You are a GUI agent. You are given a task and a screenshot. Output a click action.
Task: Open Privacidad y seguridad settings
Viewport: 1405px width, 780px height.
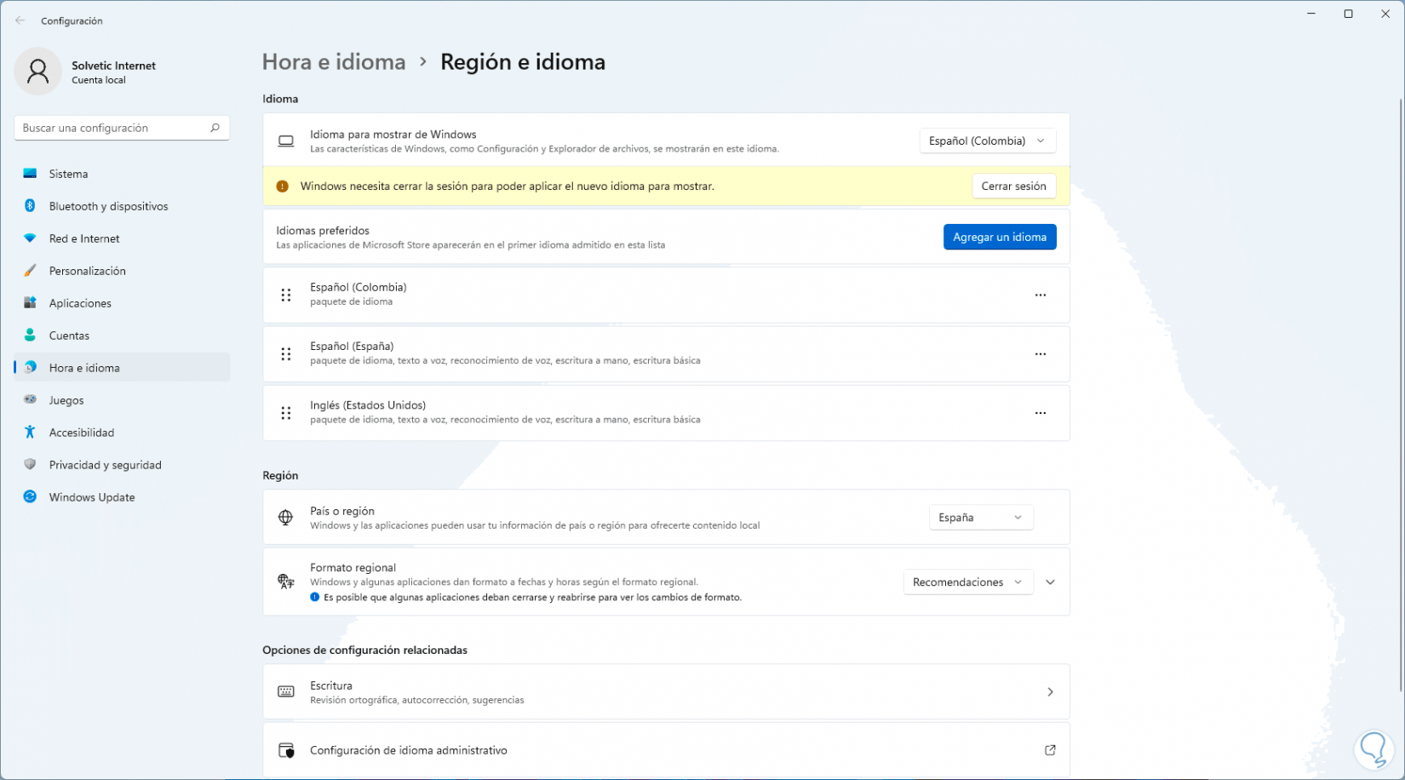(x=122, y=465)
